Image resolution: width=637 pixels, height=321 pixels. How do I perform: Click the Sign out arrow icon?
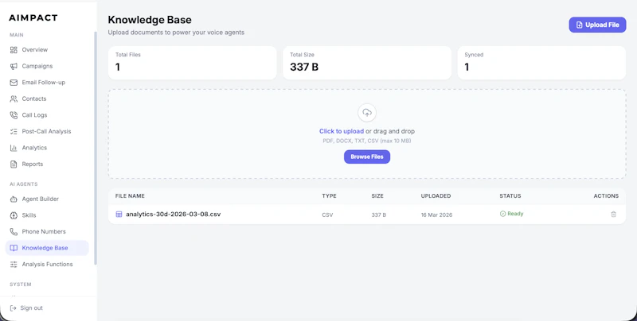coord(13,308)
